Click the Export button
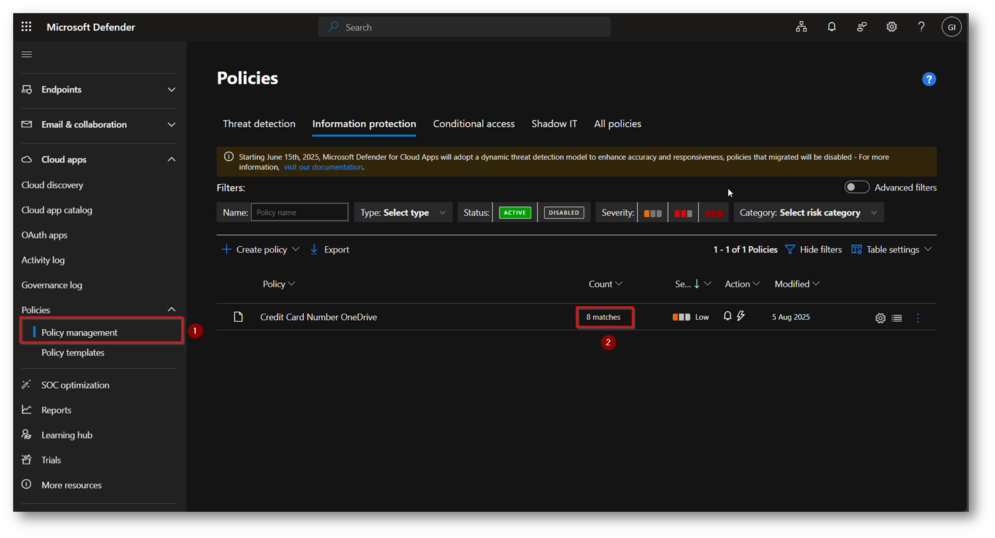 coord(330,250)
